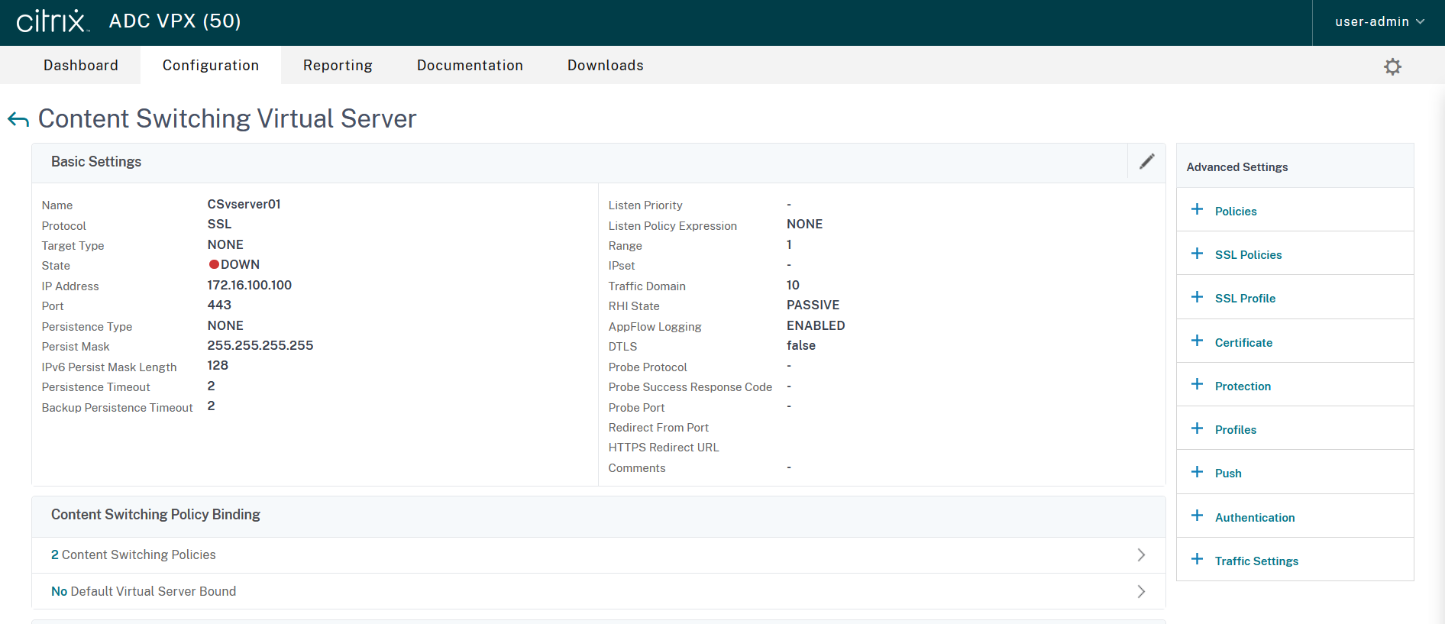Click the plus icon next to SSL Profile
Viewport: 1445px width, 624px height.
coord(1197,297)
